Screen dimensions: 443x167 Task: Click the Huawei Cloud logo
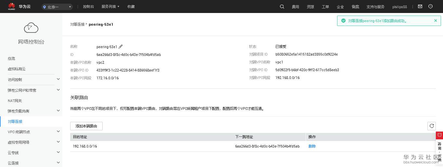pos(19,6)
